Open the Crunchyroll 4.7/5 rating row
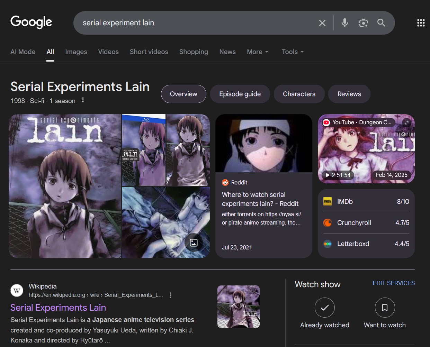 366,223
